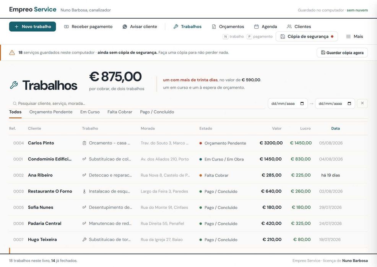This screenshot has height=267, width=377.
Task: Open Receber pagamento
Action: click(88, 27)
